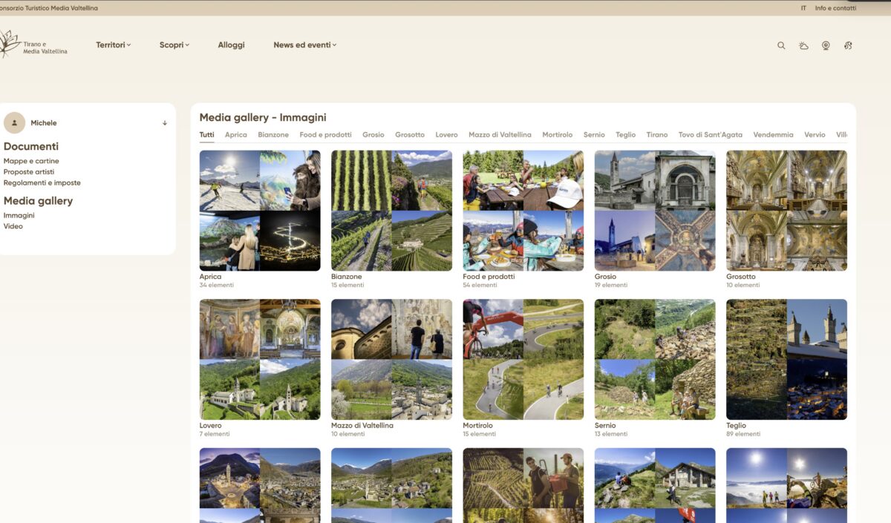Viewport: 891px width, 523px height.
Task: Open the Bianzone album thumbnail
Action: pos(391,211)
